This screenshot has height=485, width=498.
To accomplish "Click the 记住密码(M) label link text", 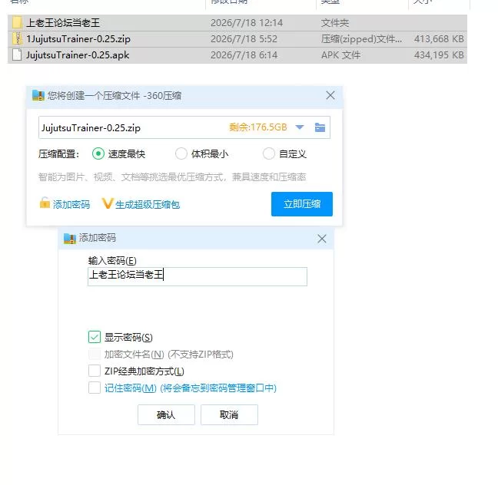I will pyautogui.click(x=191, y=388).
